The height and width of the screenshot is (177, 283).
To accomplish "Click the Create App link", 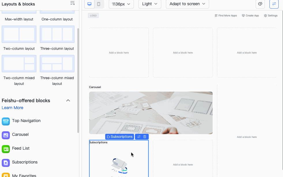I will (250, 16).
